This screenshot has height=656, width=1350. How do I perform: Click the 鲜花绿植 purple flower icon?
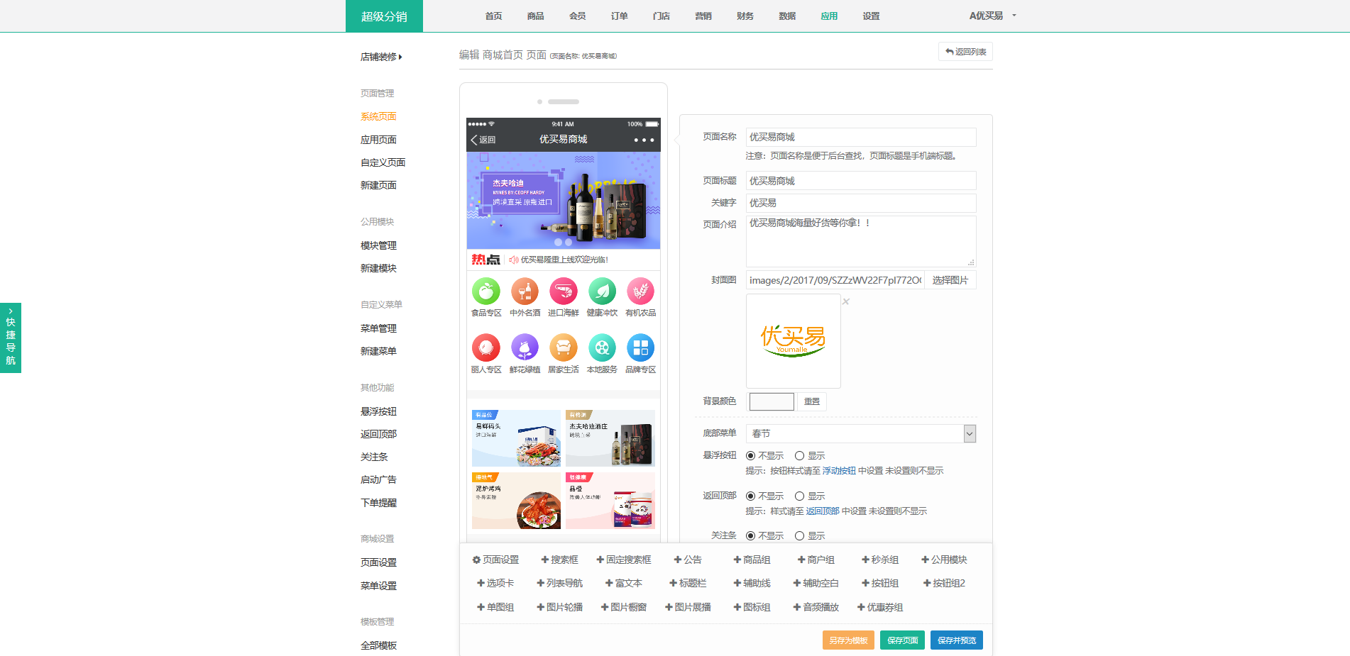click(525, 348)
